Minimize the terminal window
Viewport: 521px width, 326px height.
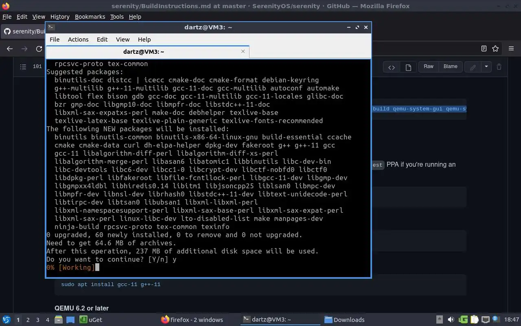tap(349, 27)
